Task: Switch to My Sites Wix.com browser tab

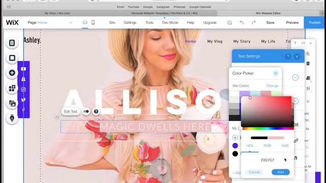Action: 57,13
